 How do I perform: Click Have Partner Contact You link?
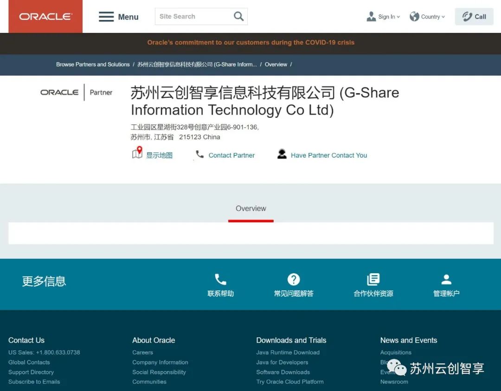point(329,155)
